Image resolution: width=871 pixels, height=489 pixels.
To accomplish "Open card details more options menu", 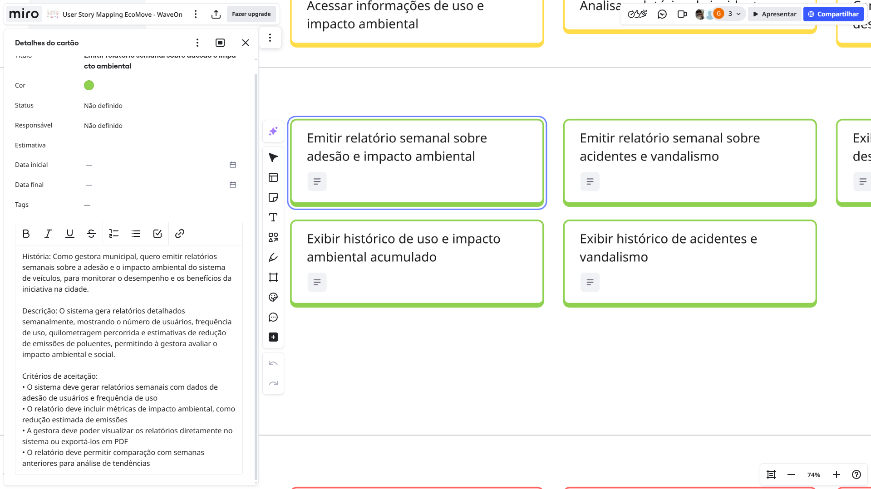I will click(x=197, y=43).
